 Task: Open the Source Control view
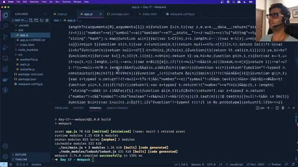click(x=5, y=37)
